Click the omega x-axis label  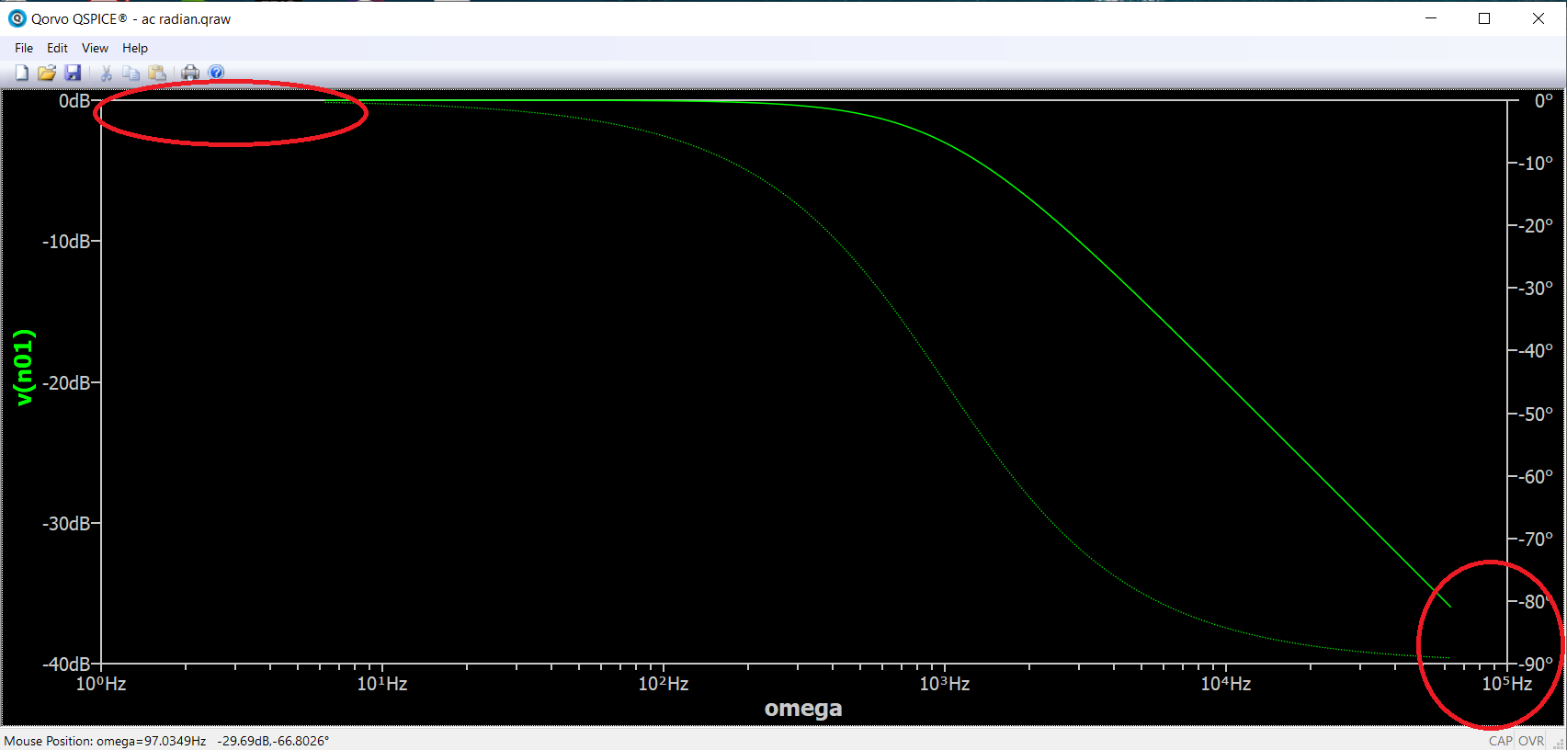[x=802, y=709]
